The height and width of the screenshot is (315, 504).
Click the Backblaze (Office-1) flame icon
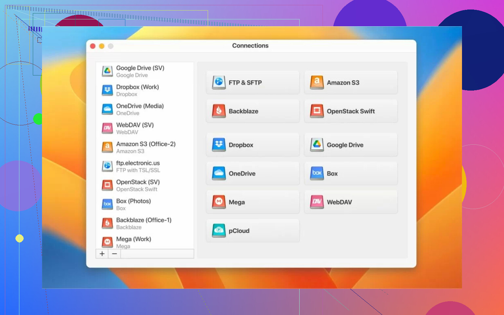pos(107,223)
